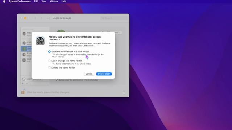Viewport: 232px width, 130px height.
Task: Select Save the home folder in a disk image
Action: click(x=49, y=52)
